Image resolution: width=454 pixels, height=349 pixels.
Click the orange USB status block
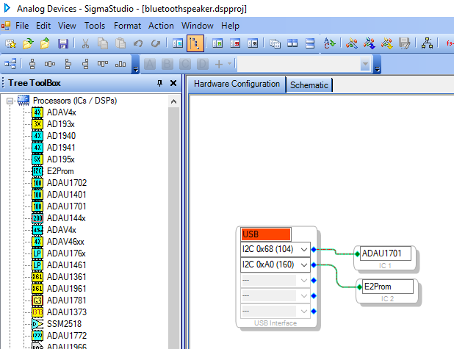pos(265,234)
